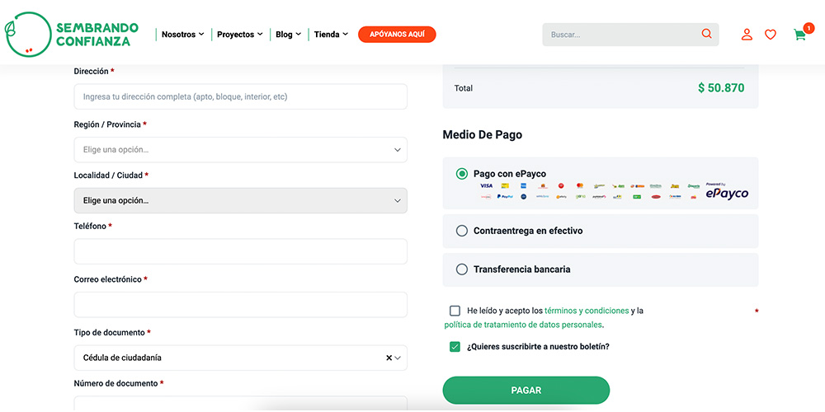This screenshot has height=412, width=825.
Task: Open the shopping cart icon
Action: point(799,35)
